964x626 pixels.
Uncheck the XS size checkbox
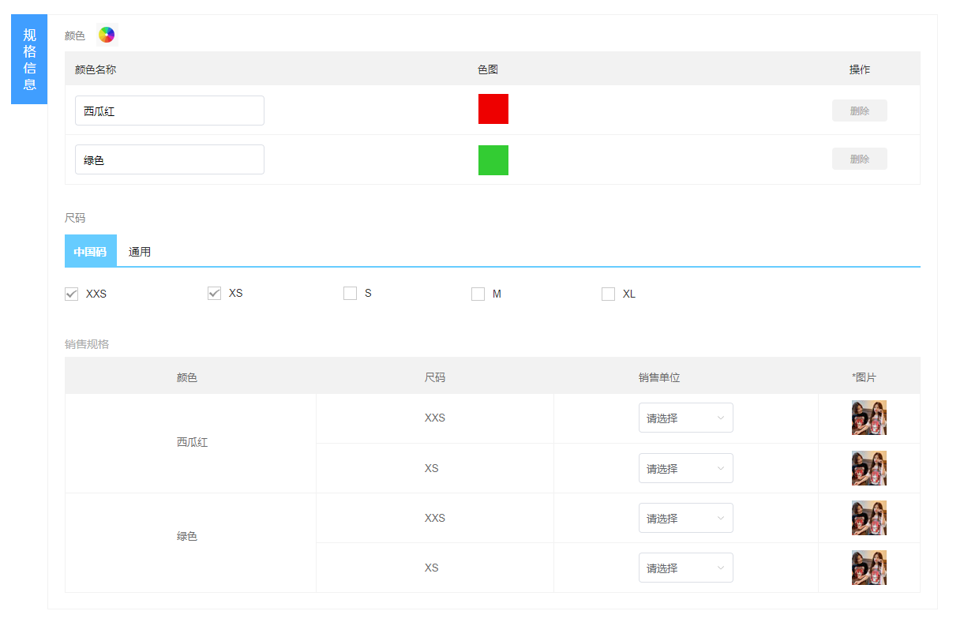pos(214,293)
